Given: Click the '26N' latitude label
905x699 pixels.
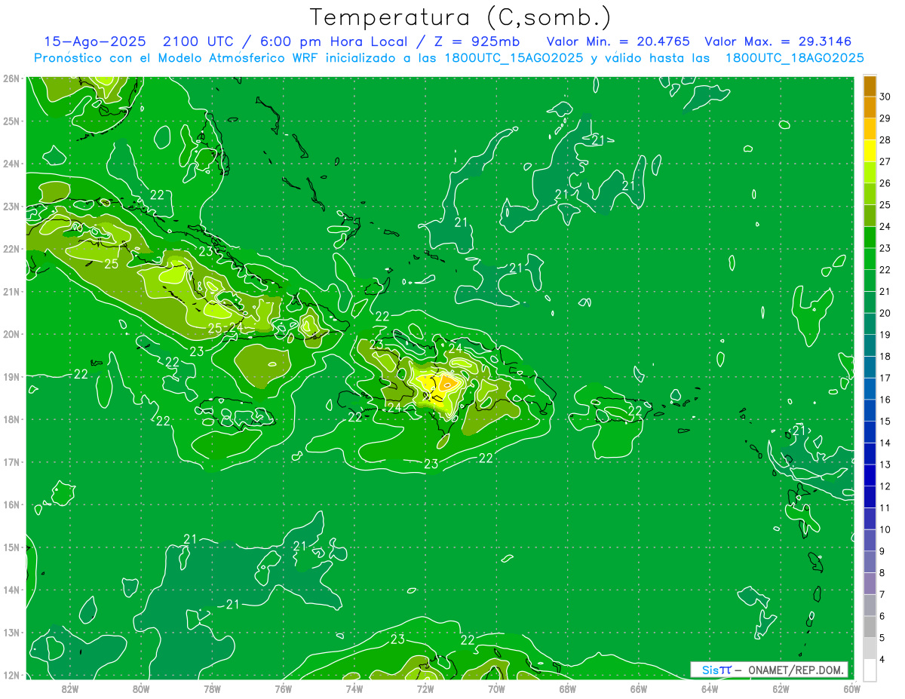Looking at the screenshot, I should click(11, 78).
